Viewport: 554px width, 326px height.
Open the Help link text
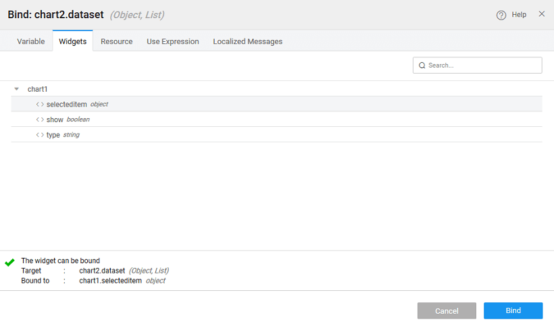[519, 15]
